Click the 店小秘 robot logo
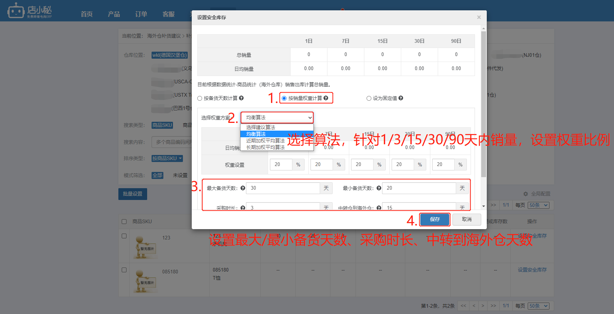This screenshot has width=614, height=314. coord(30,11)
